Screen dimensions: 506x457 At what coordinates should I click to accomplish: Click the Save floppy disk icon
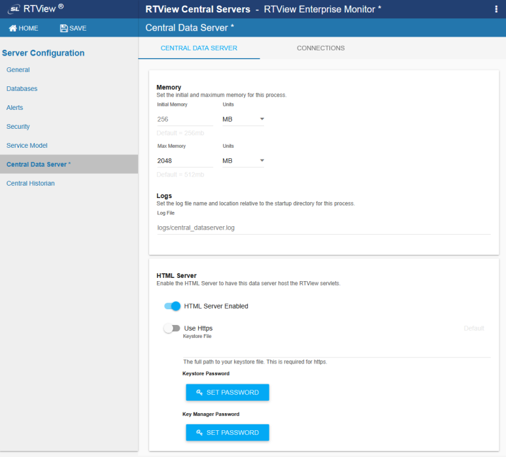click(63, 28)
